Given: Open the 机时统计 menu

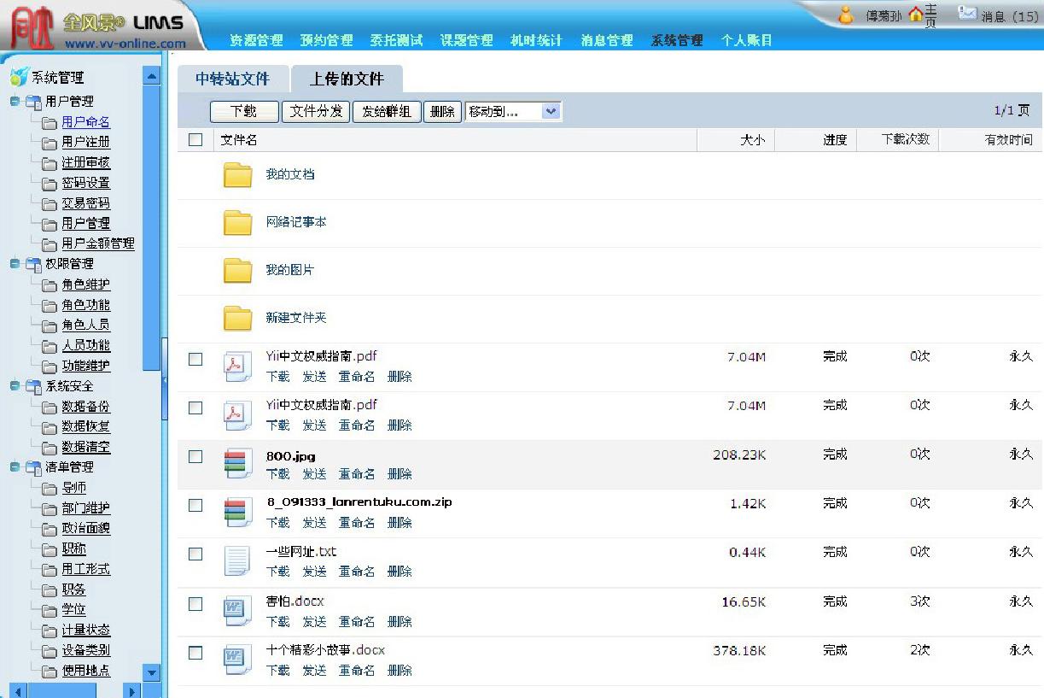Looking at the screenshot, I should point(535,39).
